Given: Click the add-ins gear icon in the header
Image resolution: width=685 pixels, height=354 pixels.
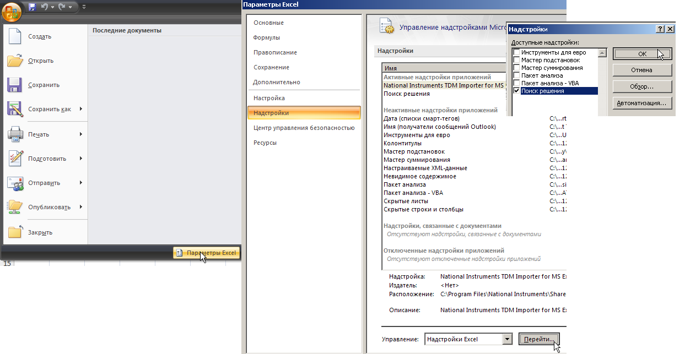Looking at the screenshot, I should pos(387,27).
